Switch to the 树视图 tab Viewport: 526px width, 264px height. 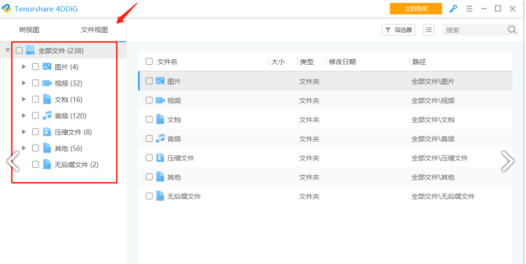[29, 30]
